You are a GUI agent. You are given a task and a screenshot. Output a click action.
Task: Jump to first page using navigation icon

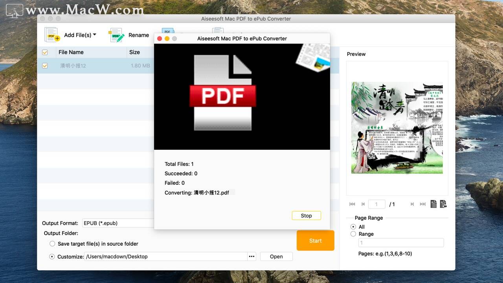point(352,204)
